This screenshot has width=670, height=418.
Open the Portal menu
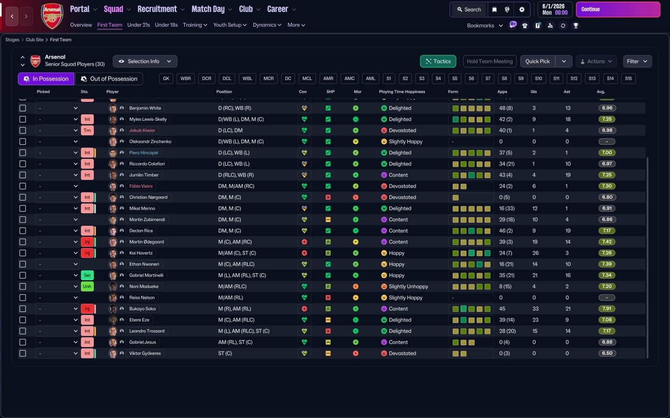[84, 9]
